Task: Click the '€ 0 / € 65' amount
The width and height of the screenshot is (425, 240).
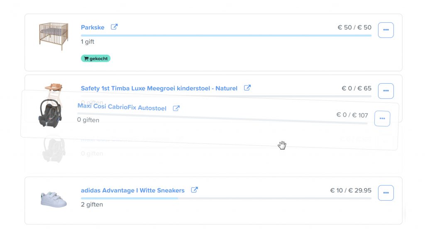Action: (x=357, y=88)
